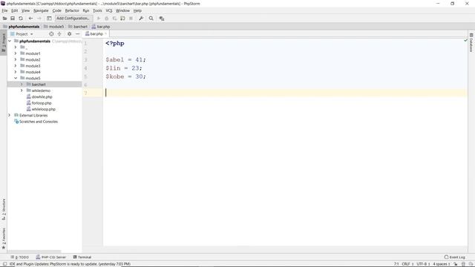Click the green inspection checkmark icon
The image size is (475, 267).
[465, 40]
